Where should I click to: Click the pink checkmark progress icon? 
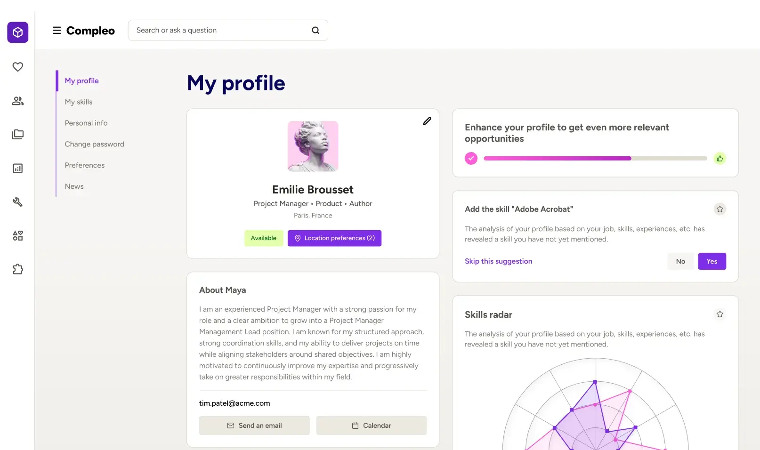coord(471,159)
